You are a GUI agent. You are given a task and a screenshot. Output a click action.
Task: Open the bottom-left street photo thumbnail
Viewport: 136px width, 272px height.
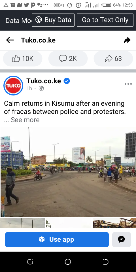pos(22,223)
